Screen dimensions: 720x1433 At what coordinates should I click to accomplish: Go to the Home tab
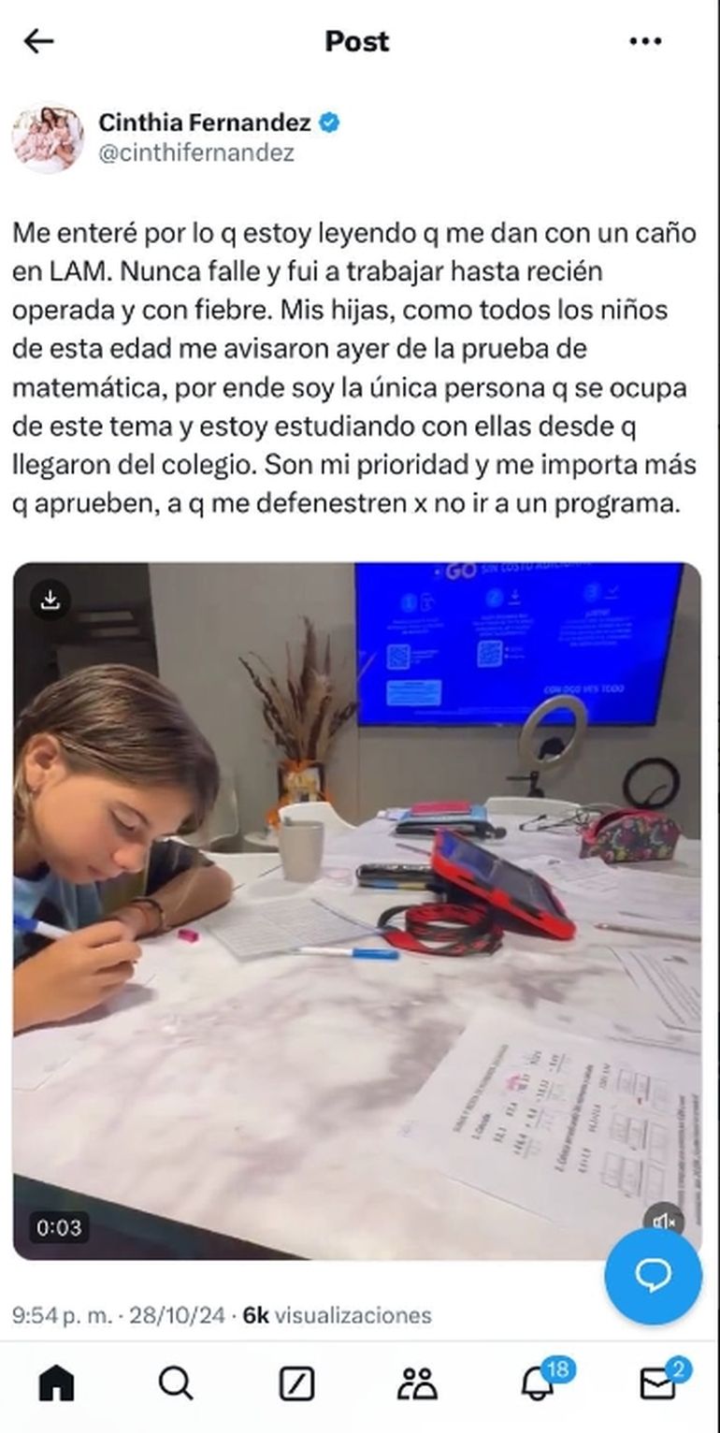click(x=56, y=1382)
